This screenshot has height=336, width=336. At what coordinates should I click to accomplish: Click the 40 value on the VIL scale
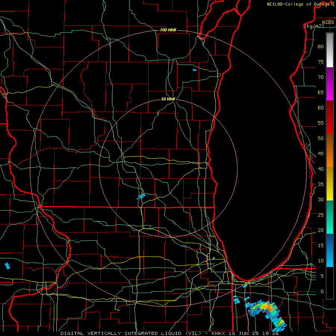(321, 169)
